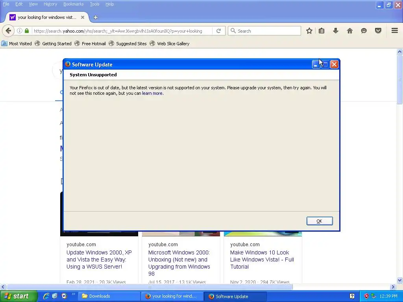Switch to Downloads taskbar button

[109, 296]
